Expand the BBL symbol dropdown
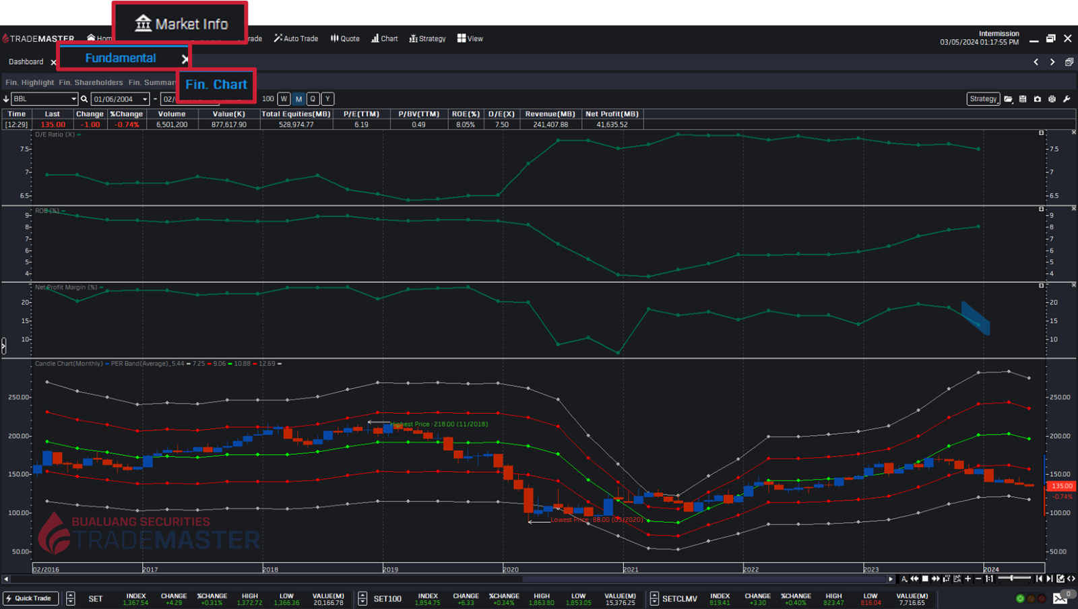The width and height of the screenshot is (1078, 609). tap(73, 99)
